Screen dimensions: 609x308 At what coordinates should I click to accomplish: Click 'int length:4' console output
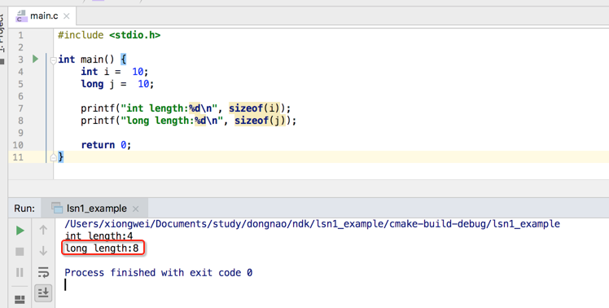[x=99, y=236]
